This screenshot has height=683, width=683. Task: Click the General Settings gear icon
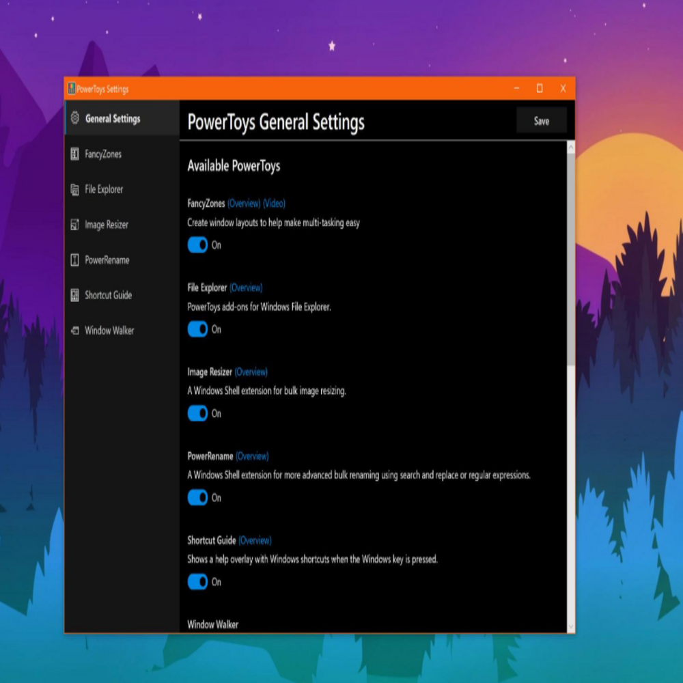(75, 118)
